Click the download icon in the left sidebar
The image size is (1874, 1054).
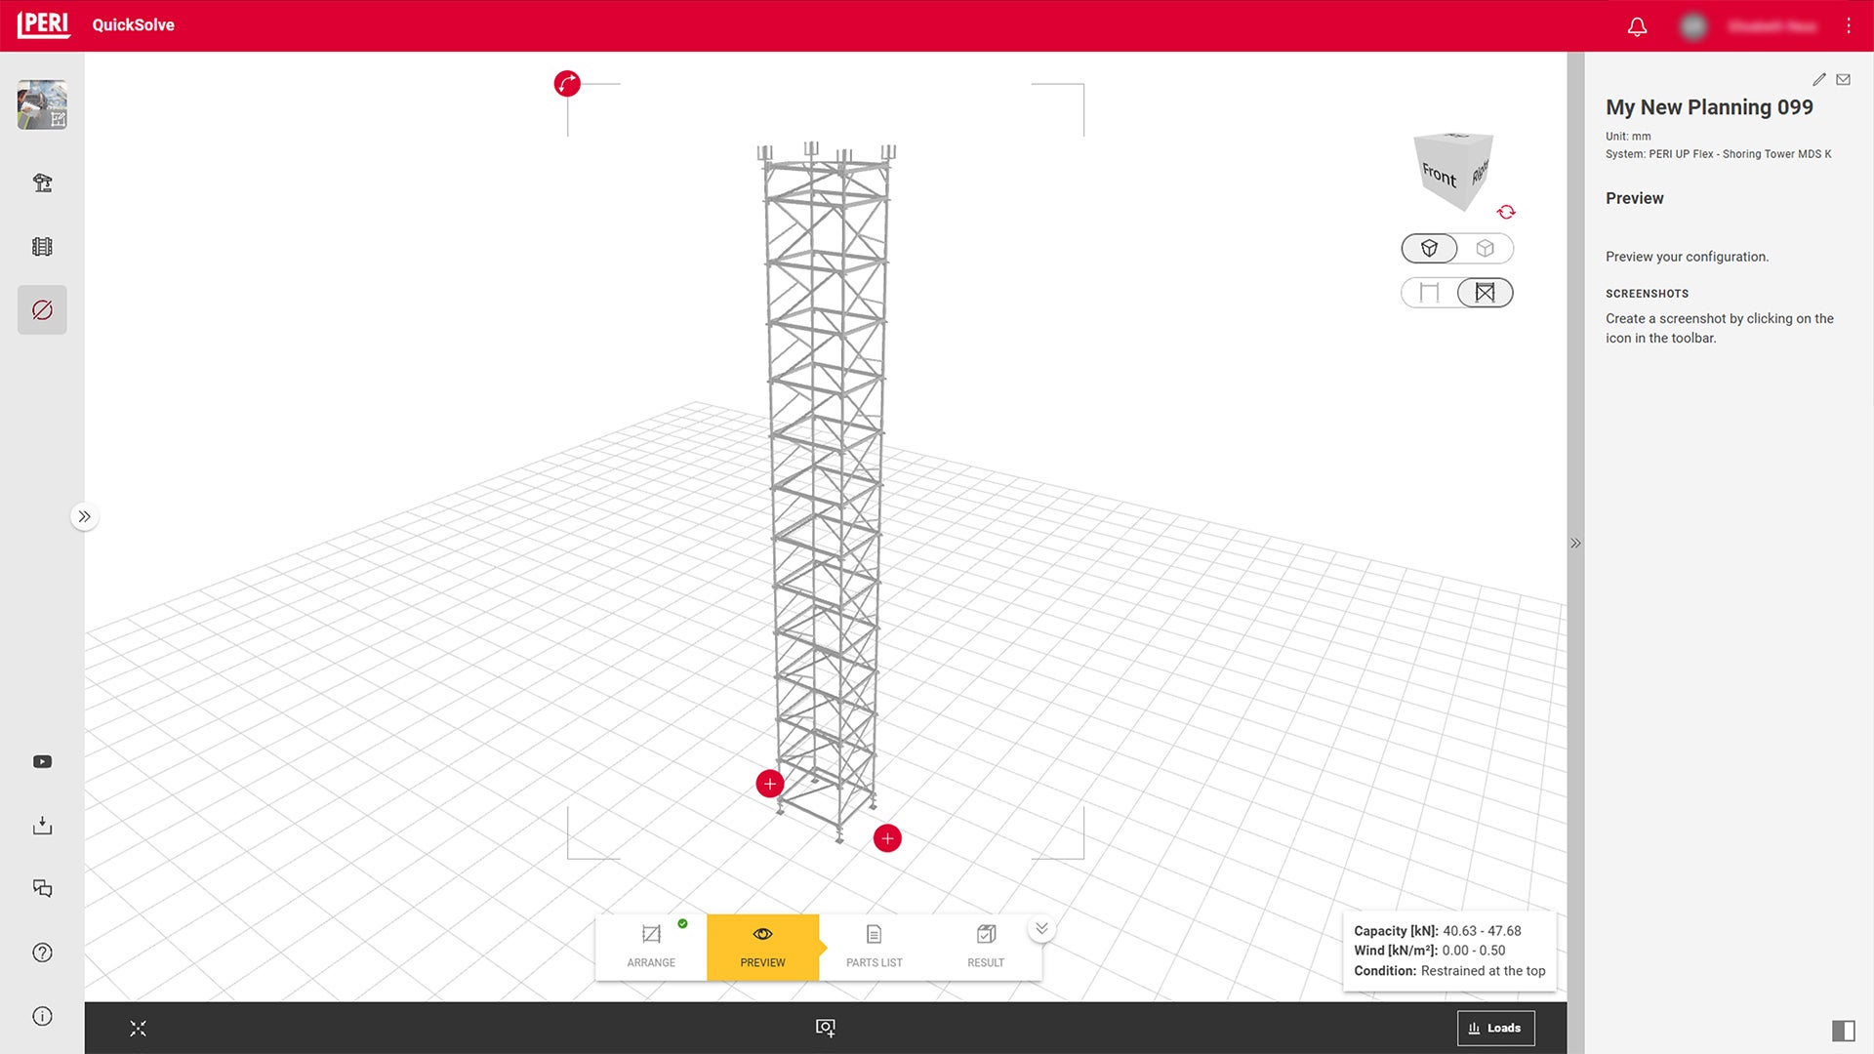(x=42, y=825)
